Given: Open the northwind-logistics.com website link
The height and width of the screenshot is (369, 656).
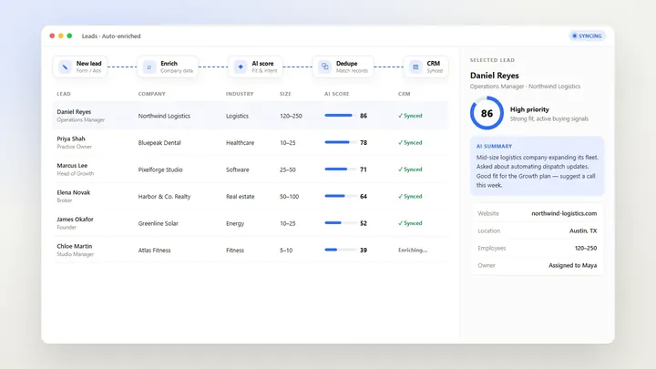Looking at the screenshot, I should click(x=564, y=213).
